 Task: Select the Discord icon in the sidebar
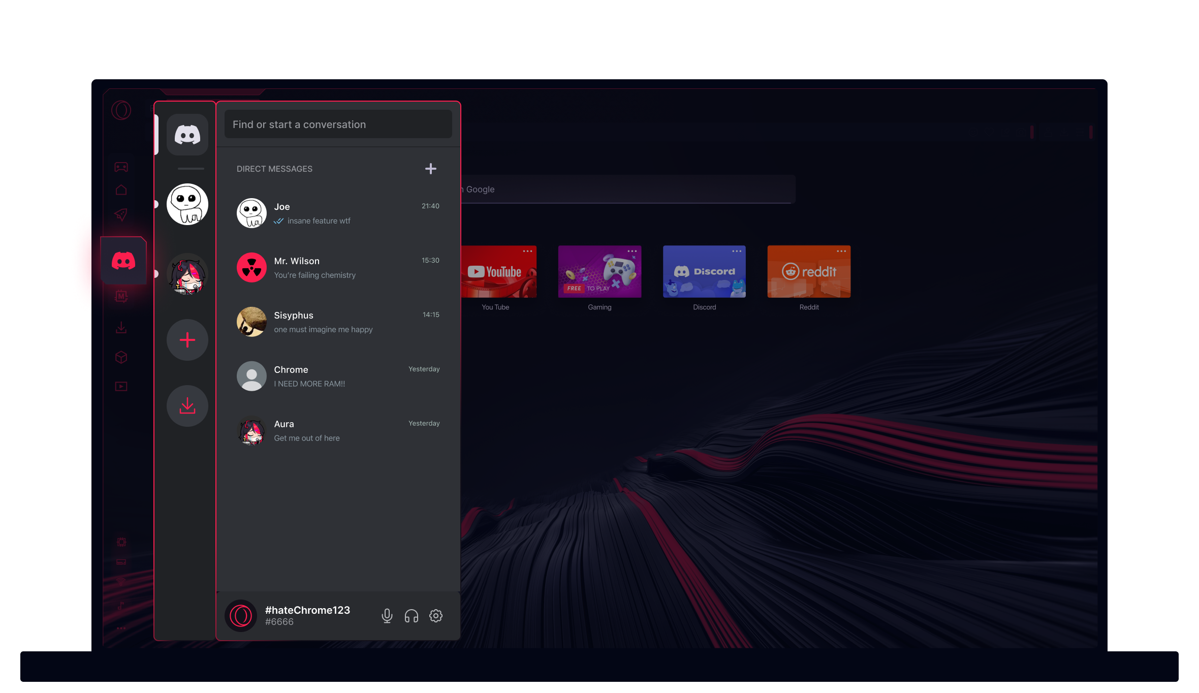pyautogui.click(x=122, y=260)
